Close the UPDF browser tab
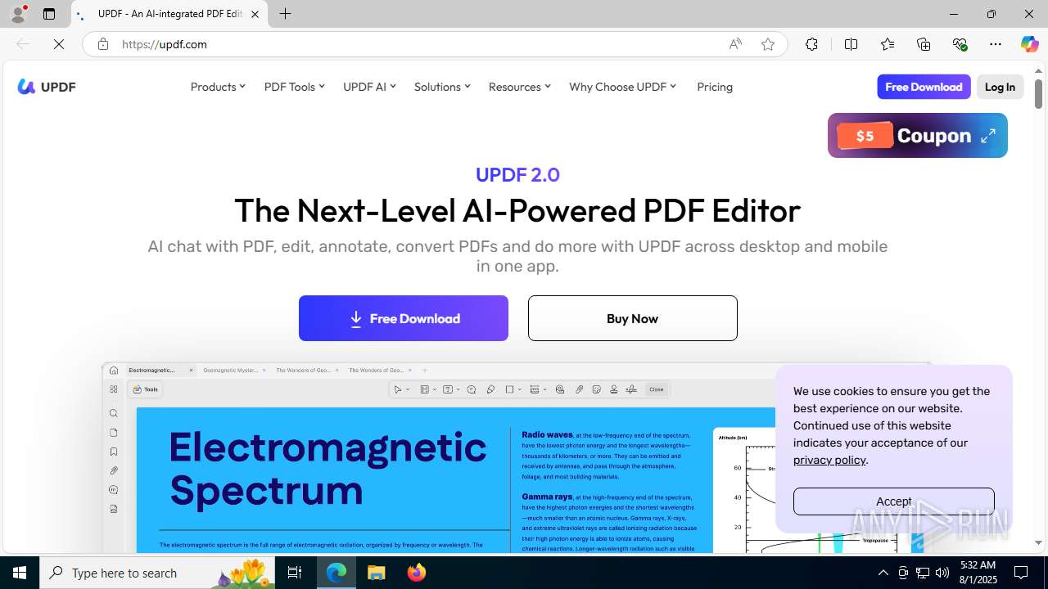 pyautogui.click(x=255, y=14)
